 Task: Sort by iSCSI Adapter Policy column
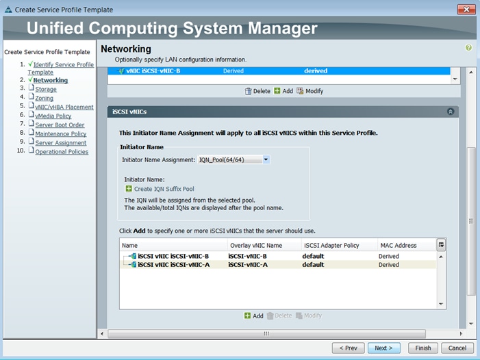coord(339,245)
